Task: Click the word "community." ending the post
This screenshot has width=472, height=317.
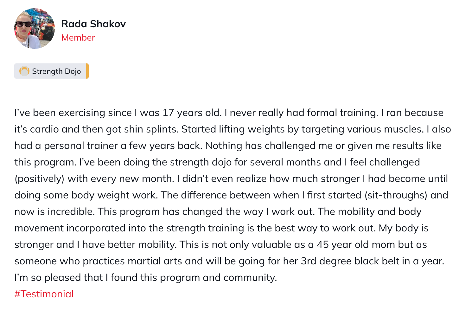Action: (250, 278)
